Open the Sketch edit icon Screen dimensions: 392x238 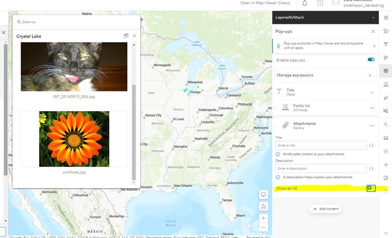(386, 178)
